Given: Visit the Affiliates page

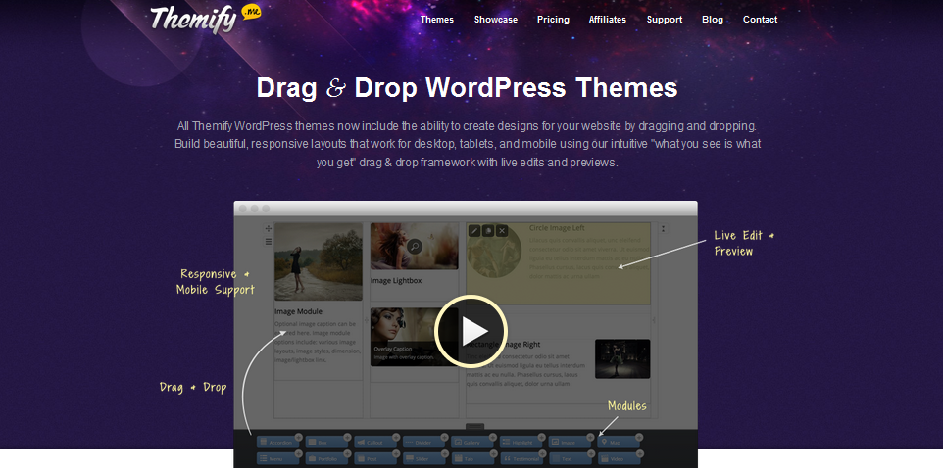Looking at the screenshot, I should pos(608,20).
